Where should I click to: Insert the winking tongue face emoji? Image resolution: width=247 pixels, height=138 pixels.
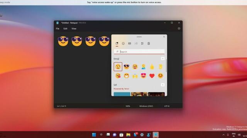[135, 67]
